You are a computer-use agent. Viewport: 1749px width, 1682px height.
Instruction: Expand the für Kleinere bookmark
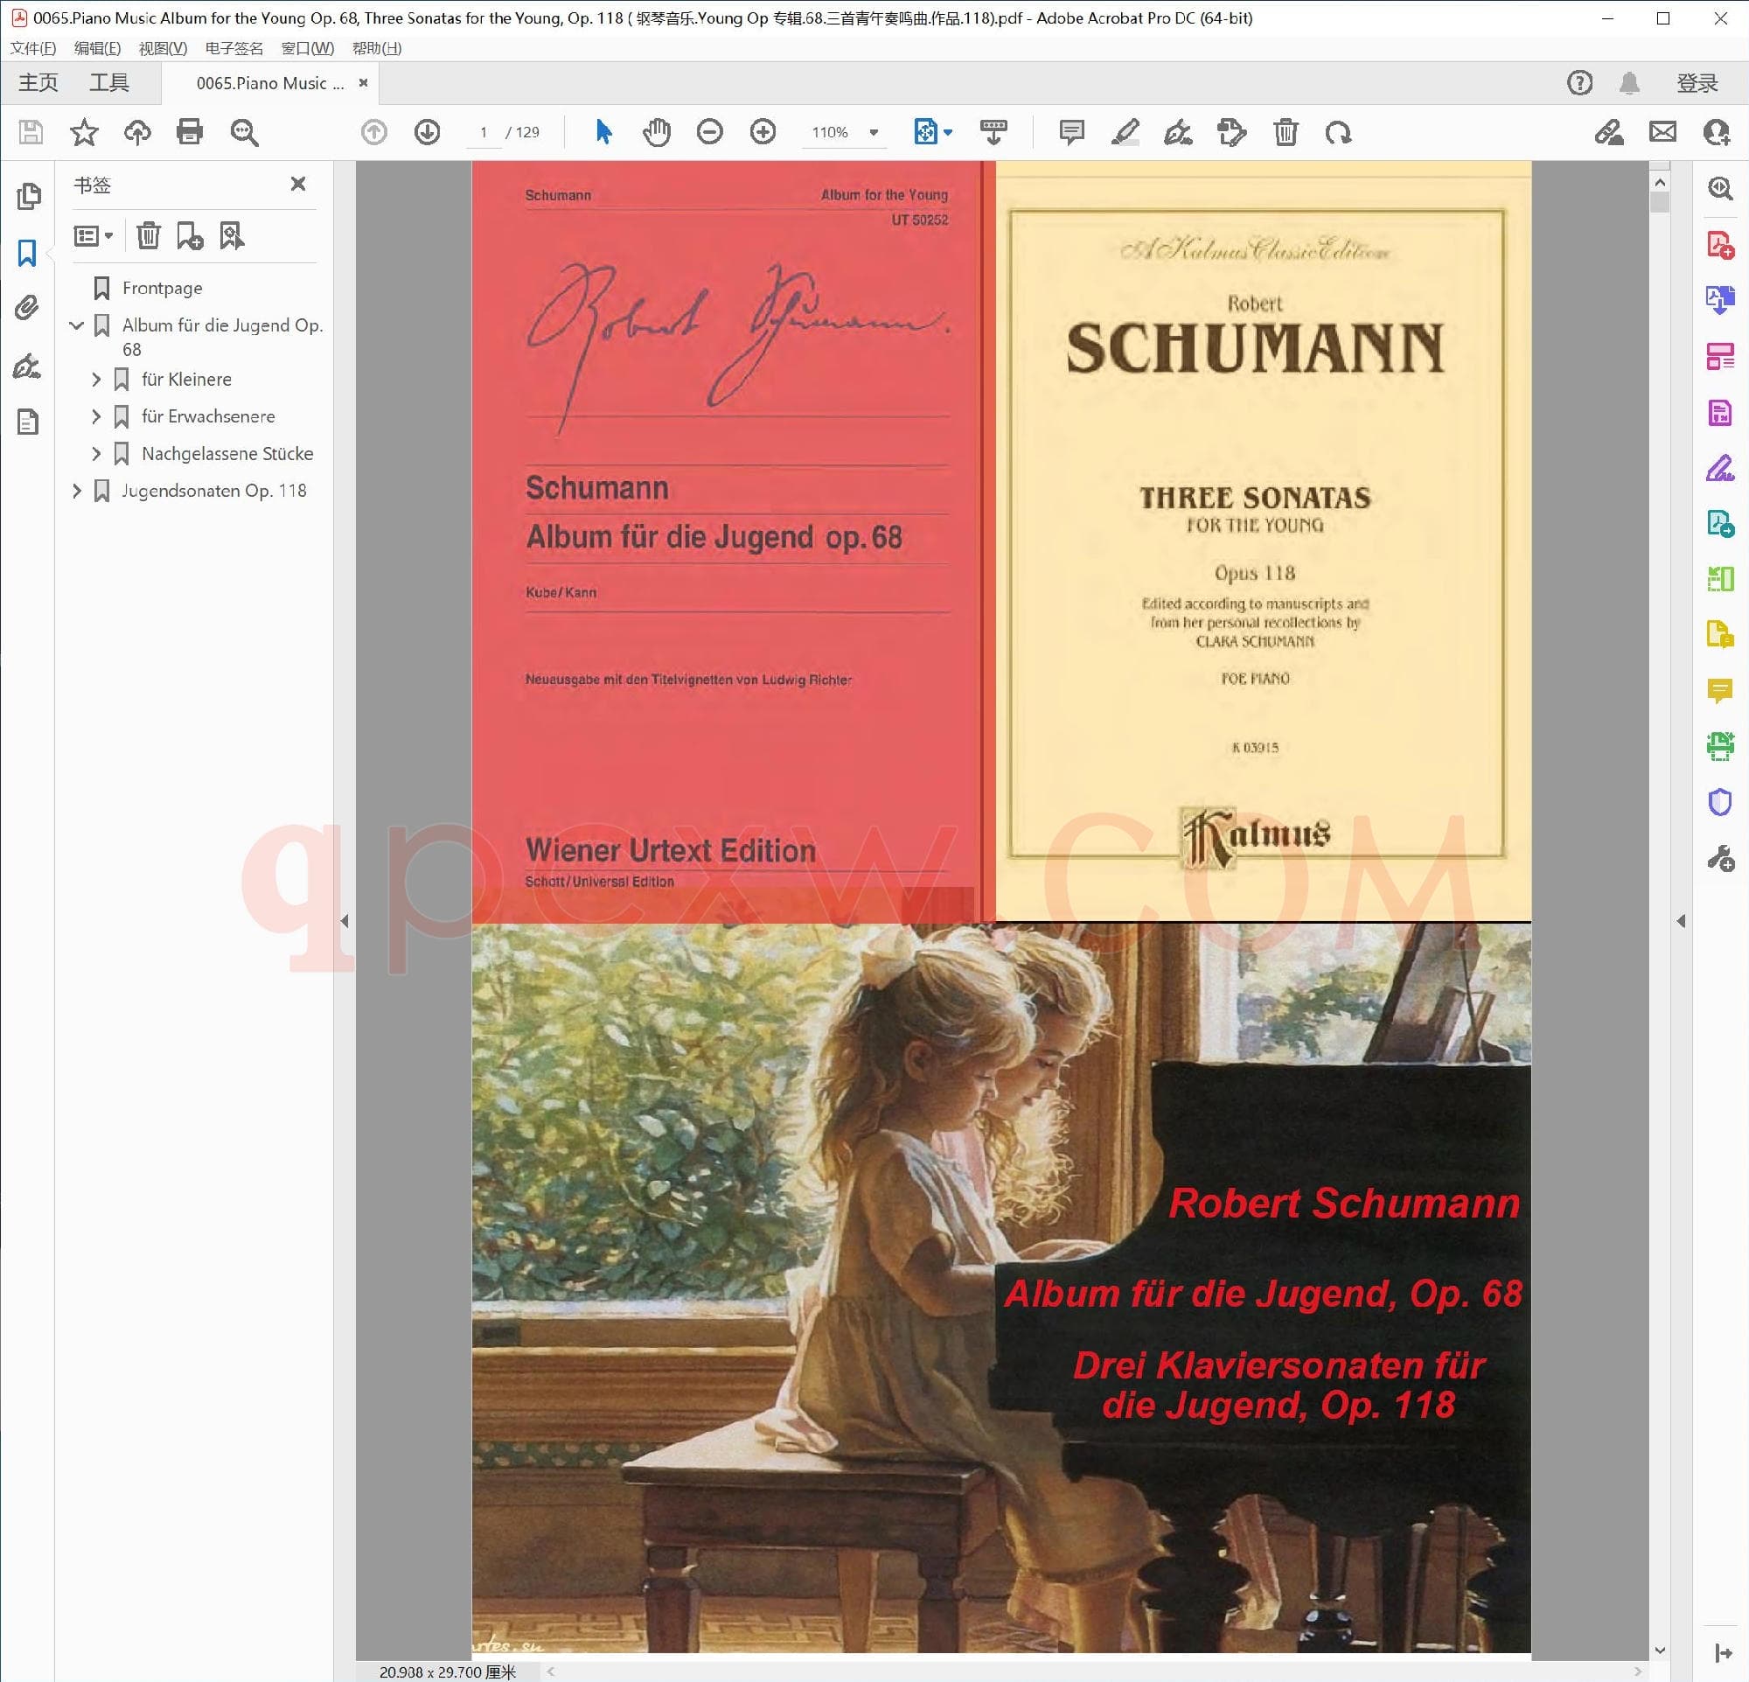(96, 380)
